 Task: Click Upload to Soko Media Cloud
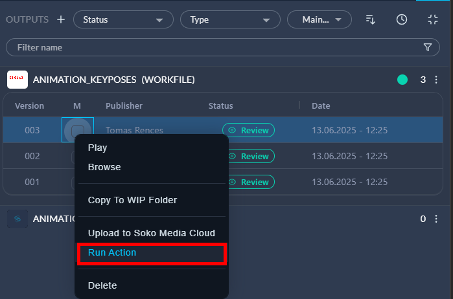(151, 233)
